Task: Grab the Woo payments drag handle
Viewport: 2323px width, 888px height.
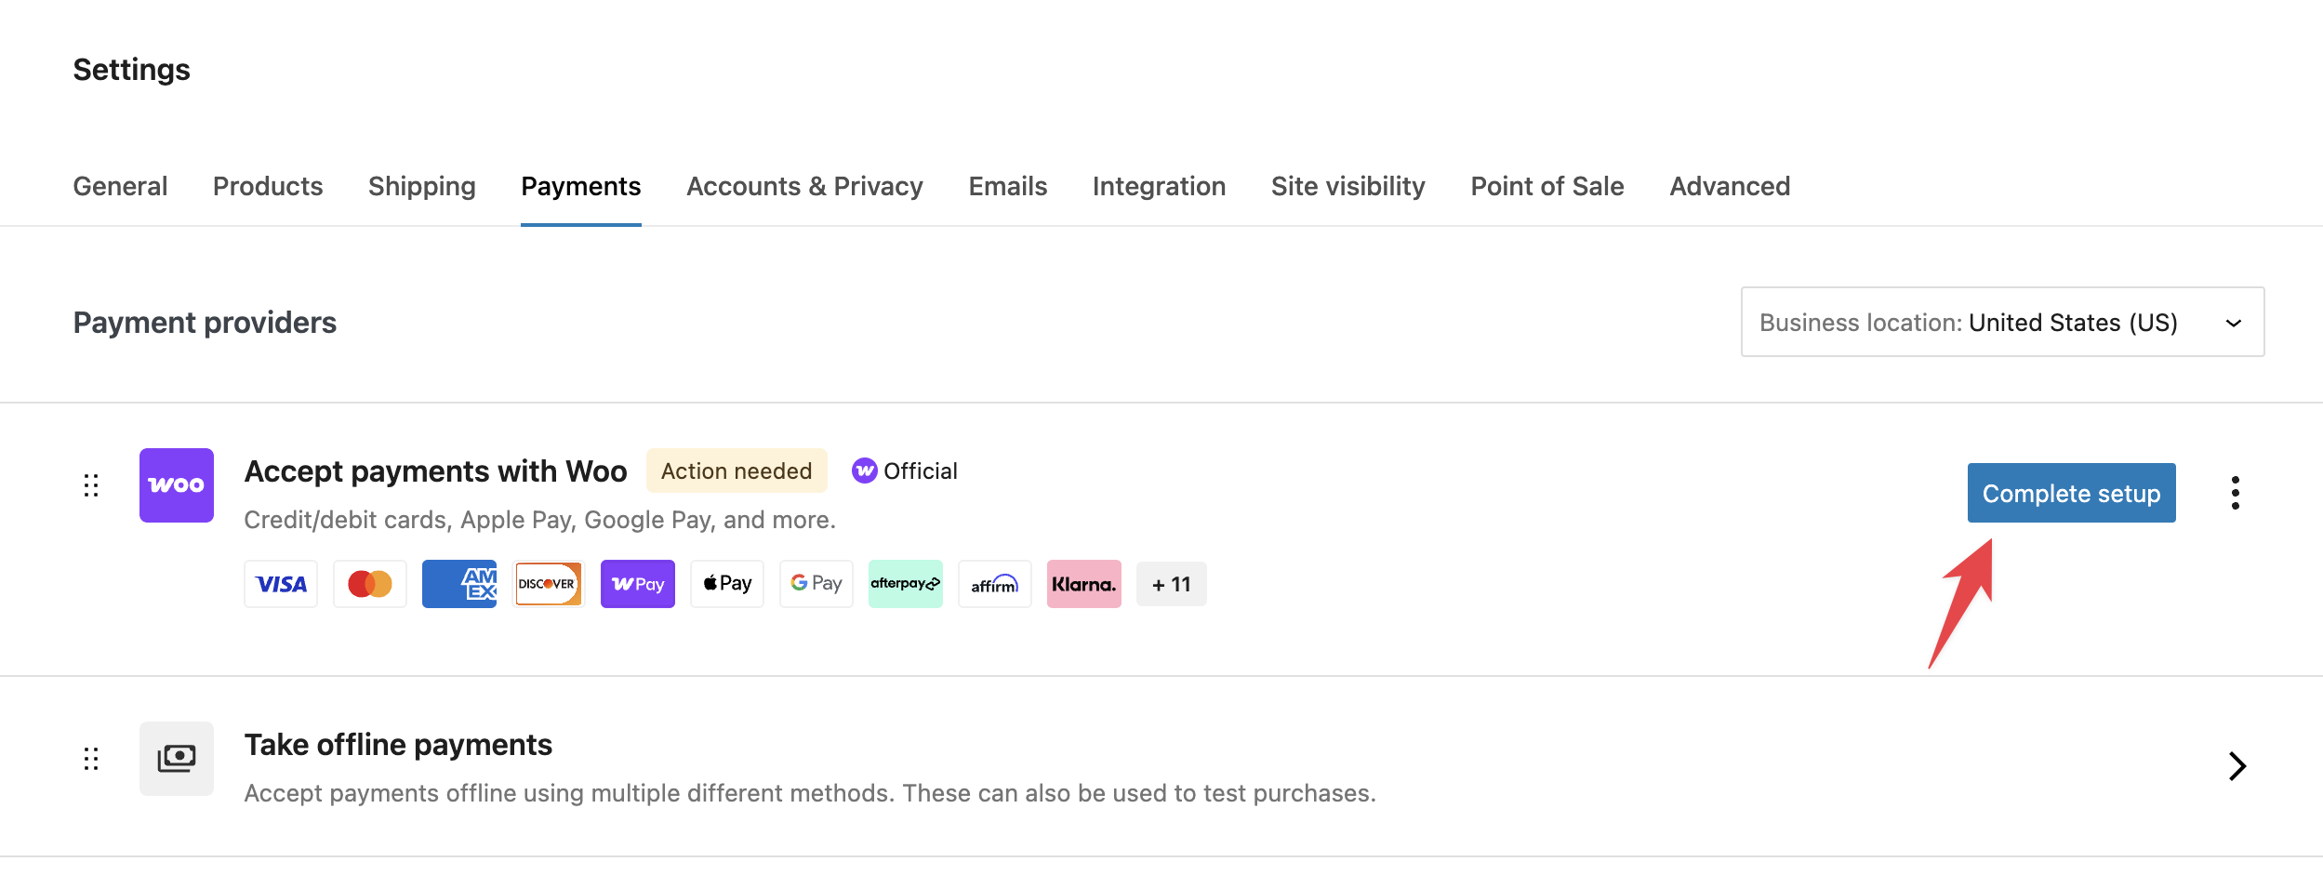Action: click(x=91, y=485)
